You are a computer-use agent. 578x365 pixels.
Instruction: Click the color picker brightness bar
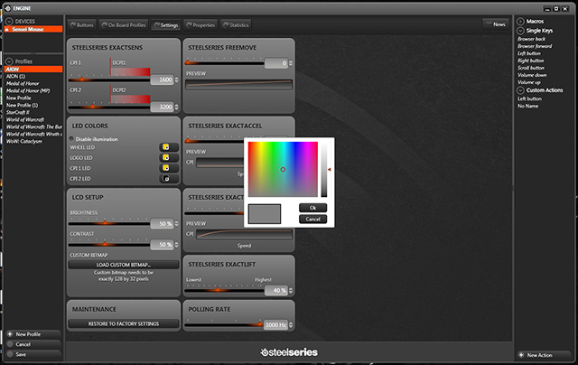[x=324, y=169]
